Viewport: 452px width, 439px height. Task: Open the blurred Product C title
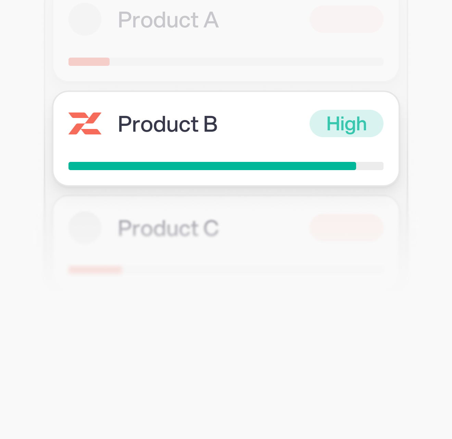168,228
